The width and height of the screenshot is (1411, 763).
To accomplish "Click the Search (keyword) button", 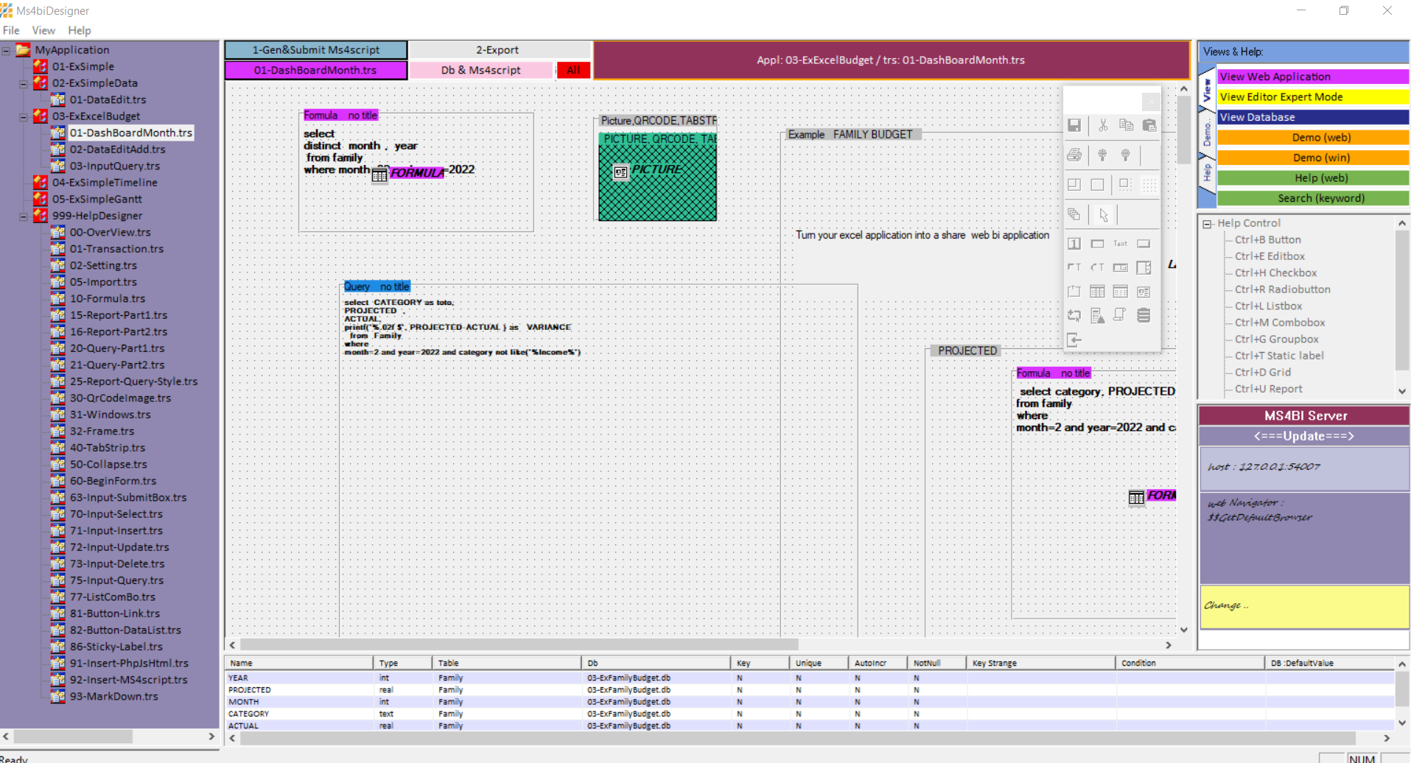I will pyautogui.click(x=1312, y=198).
